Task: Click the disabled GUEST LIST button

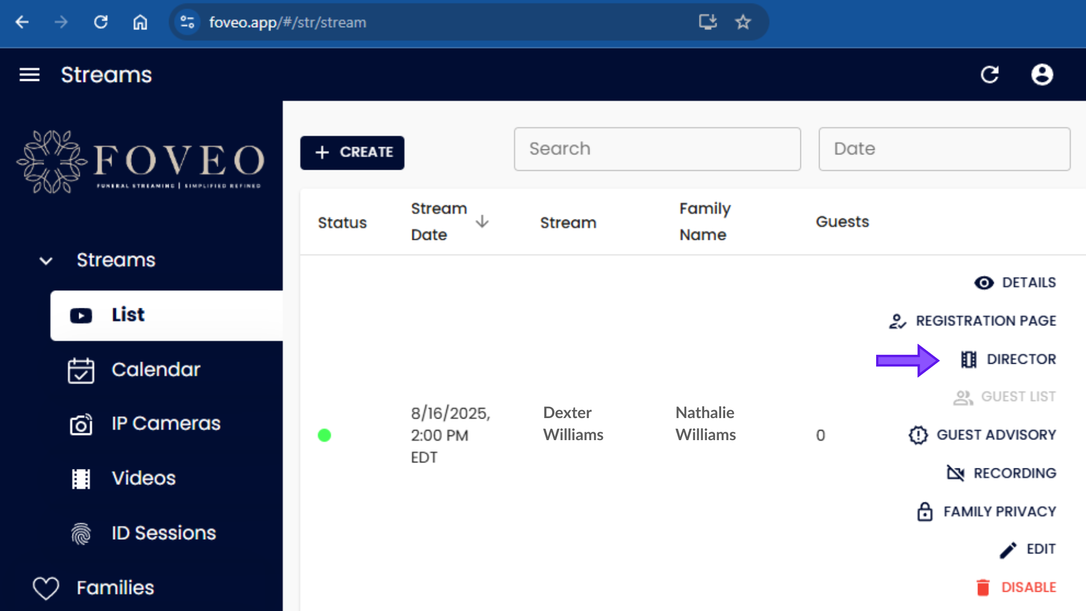Action: [x=1005, y=397]
